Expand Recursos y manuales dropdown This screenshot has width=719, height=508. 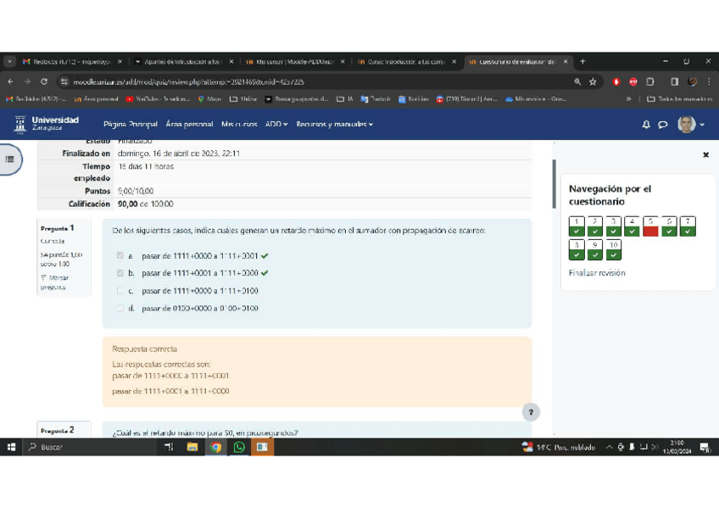(334, 125)
